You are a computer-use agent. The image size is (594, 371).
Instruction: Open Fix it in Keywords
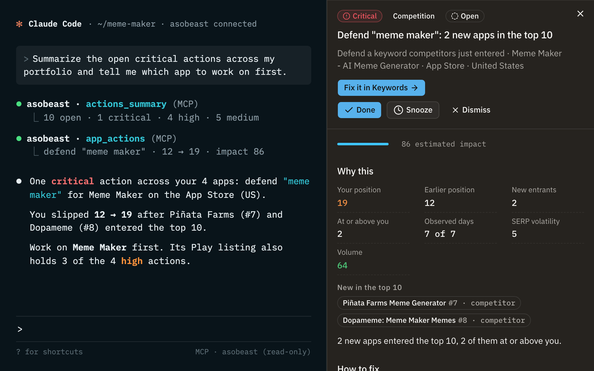point(381,88)
